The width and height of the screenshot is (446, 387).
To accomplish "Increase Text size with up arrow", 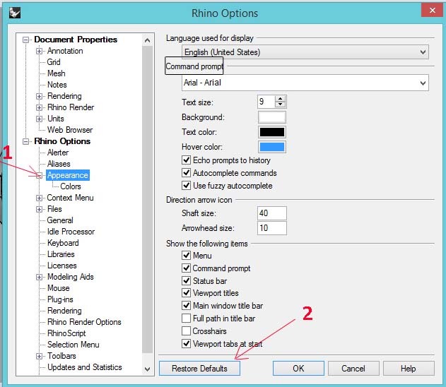I will (x=280, y=99).
